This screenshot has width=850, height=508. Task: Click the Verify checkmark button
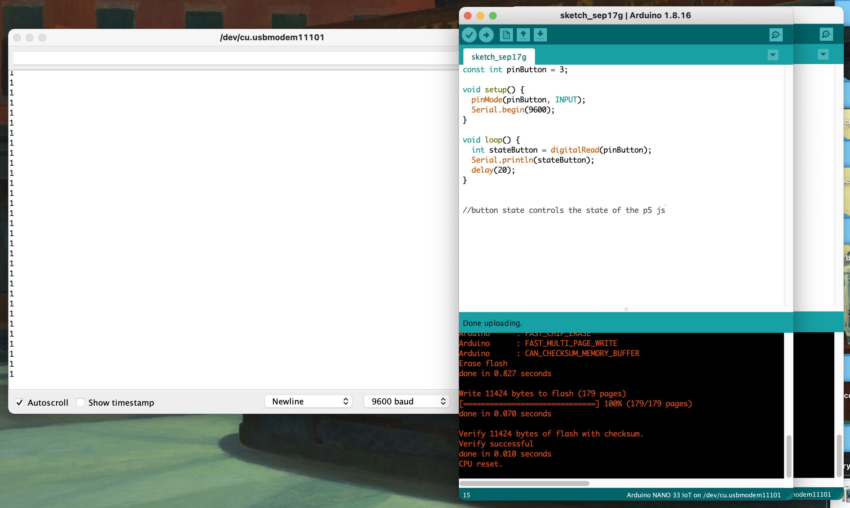click(469, 35)
